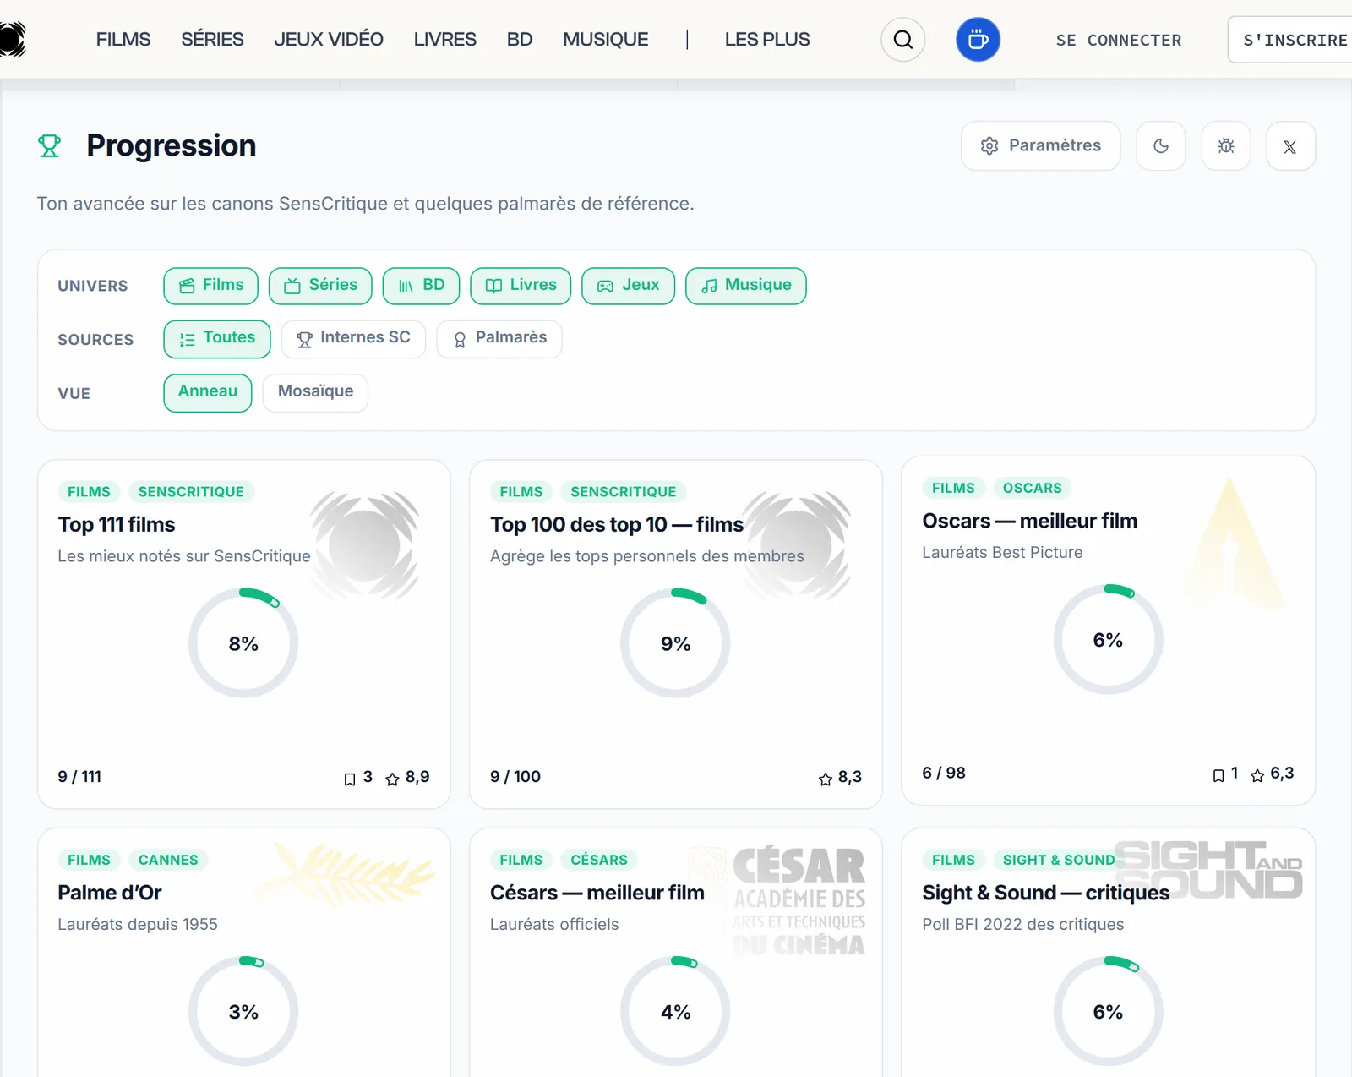Click bookmark icon on Oscars card
Viewport: 1352px width, 1077px height.
(x=1218, y=775)
